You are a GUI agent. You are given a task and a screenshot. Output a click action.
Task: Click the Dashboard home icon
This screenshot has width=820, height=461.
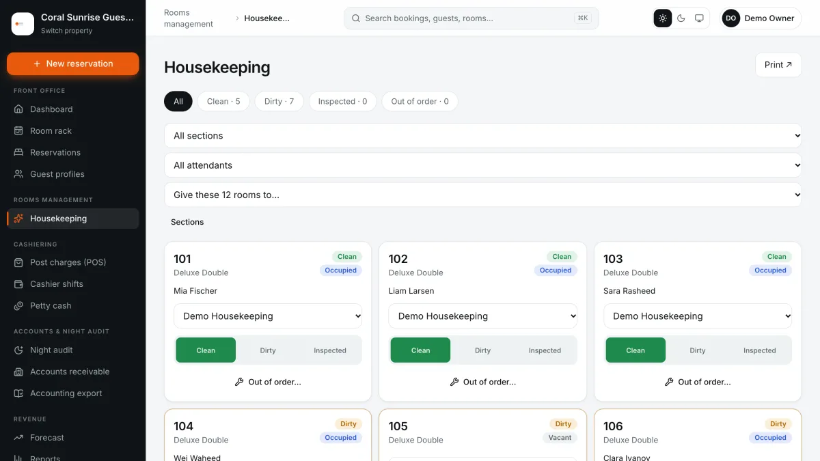pyautogui.click(x=18, y=109)
